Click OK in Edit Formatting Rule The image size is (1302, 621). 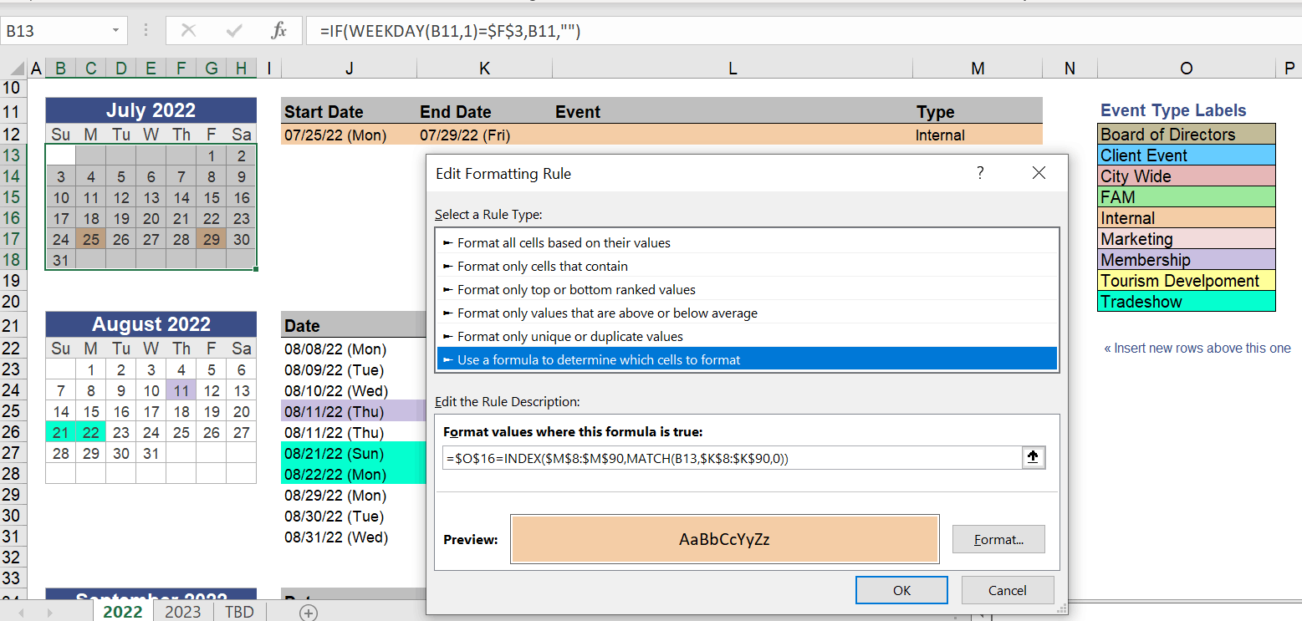click(x=901, y=590)
